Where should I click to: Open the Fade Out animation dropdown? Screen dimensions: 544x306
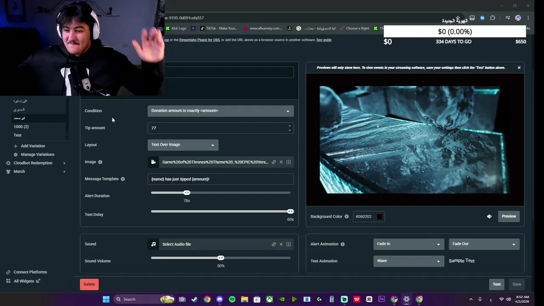(484, 244)
